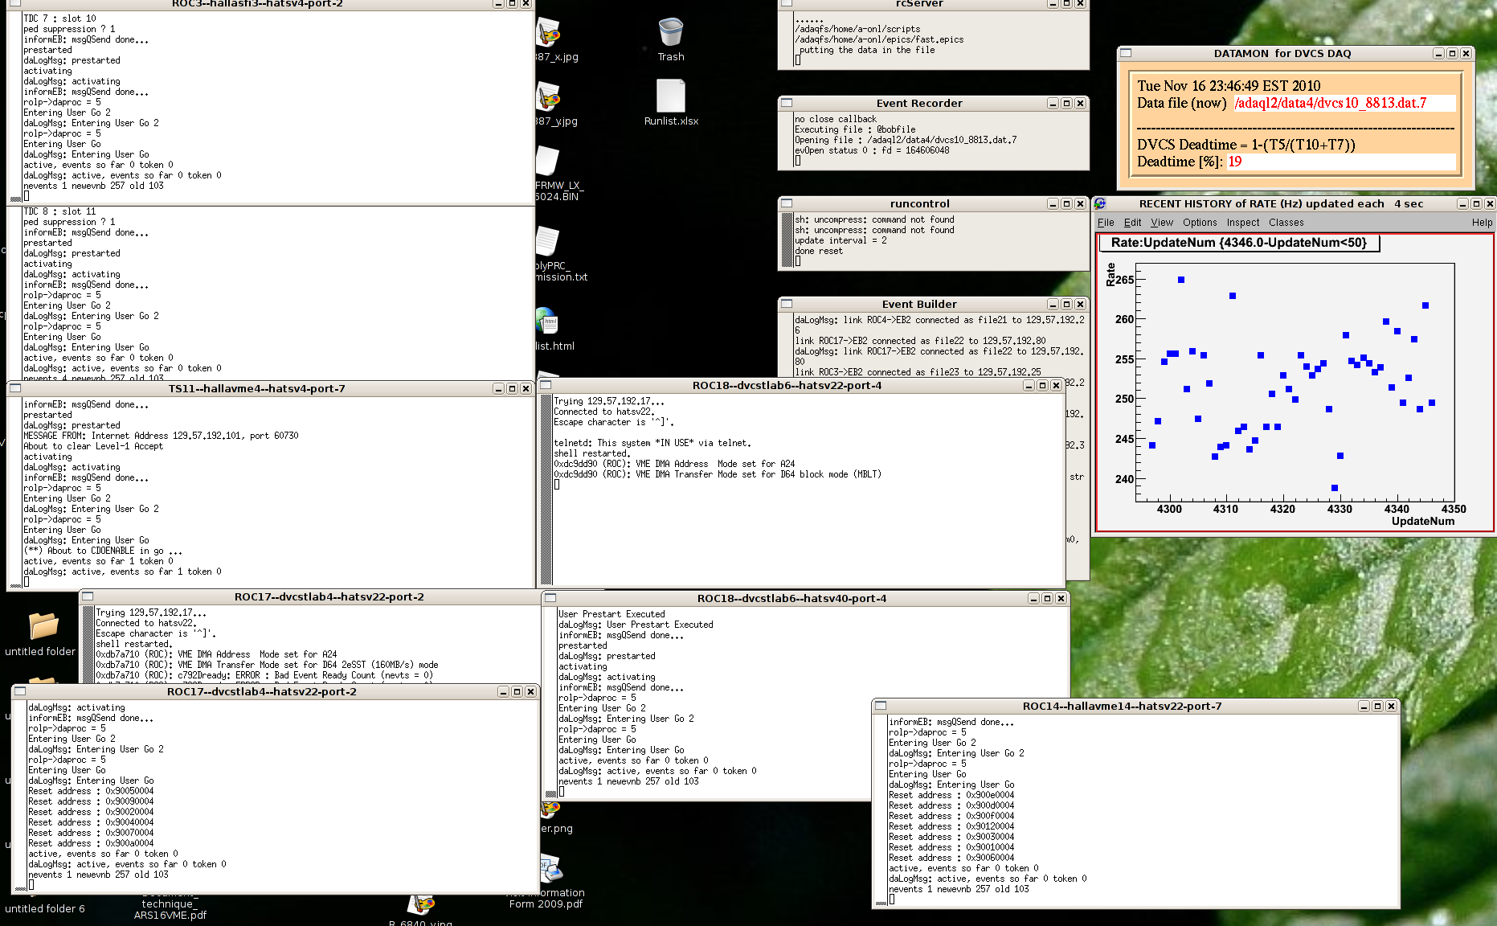Click the date line 'Tue Nov 16 23:46:49 EST 2010'

pyautogui.click(x=1229, y=86)
